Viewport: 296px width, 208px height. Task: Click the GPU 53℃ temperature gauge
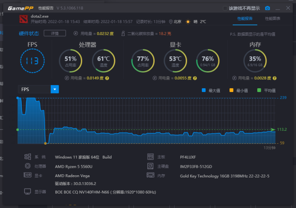[175, 61]
